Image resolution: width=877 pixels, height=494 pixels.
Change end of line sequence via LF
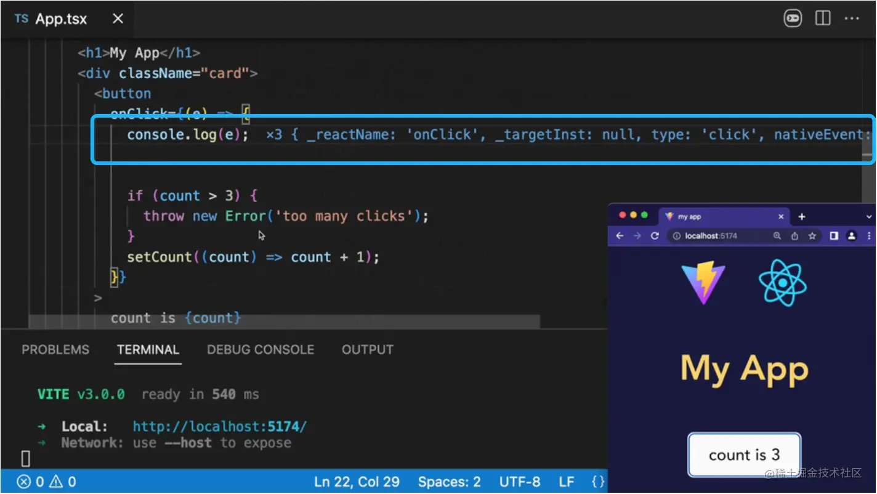566,482
